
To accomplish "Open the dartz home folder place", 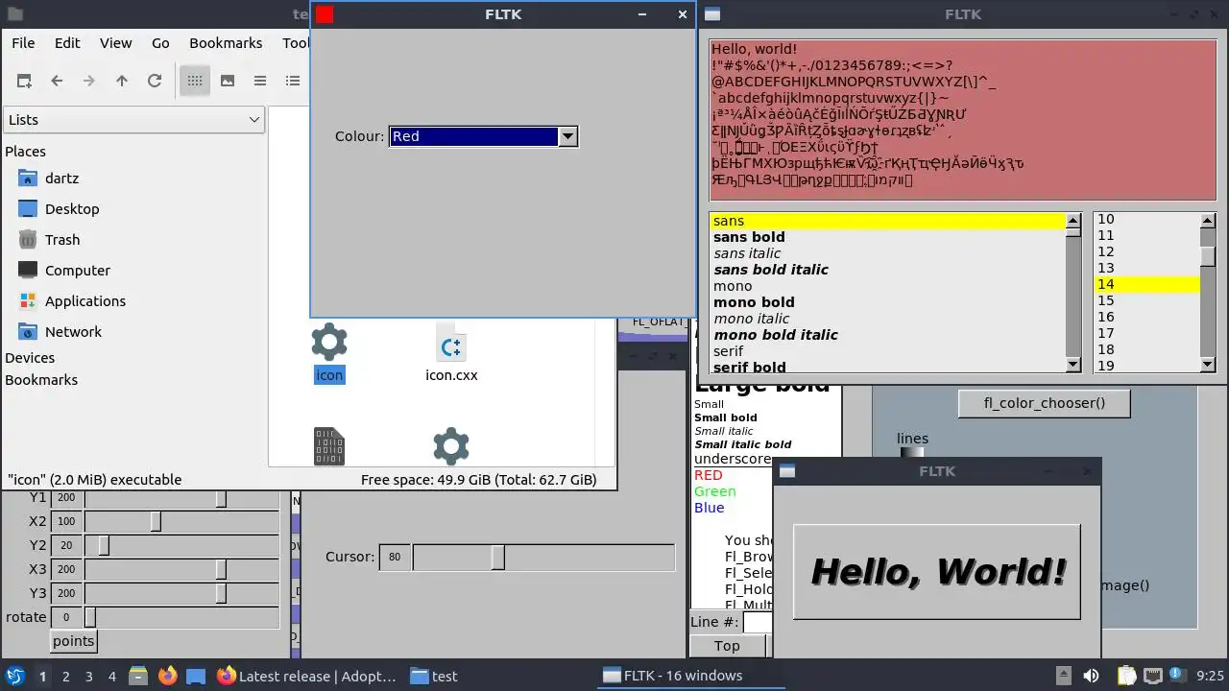I will click(x=61, y=178).
